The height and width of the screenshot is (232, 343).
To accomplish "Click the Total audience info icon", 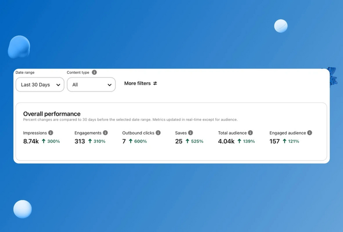I will coord(250,133).
